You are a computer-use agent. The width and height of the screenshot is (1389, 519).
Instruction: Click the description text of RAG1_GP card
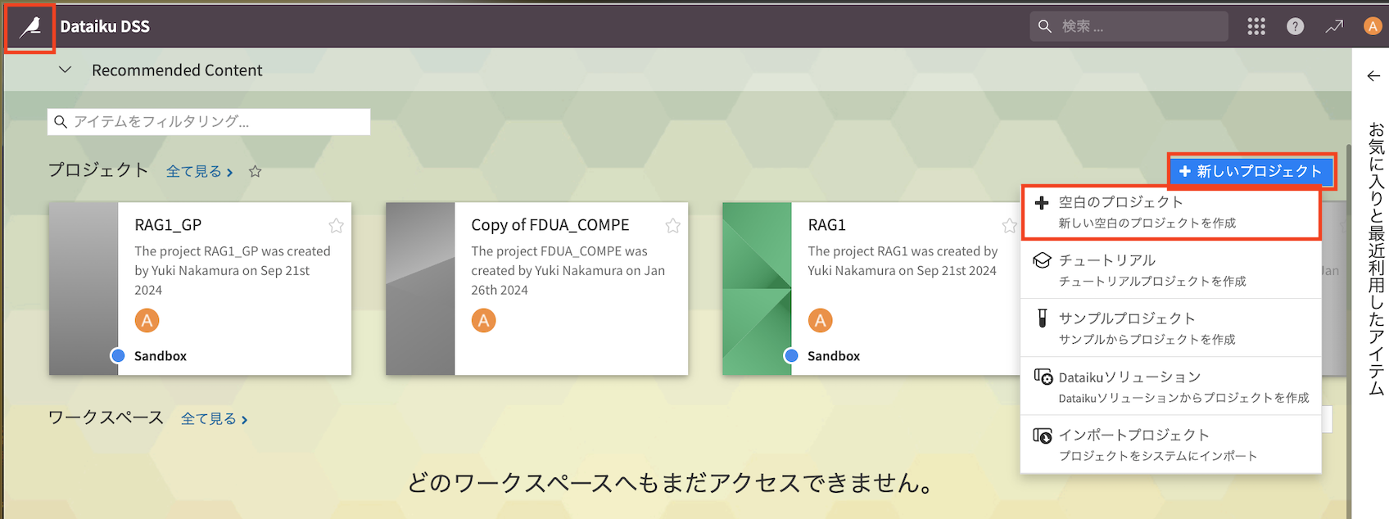coord(233,271)
